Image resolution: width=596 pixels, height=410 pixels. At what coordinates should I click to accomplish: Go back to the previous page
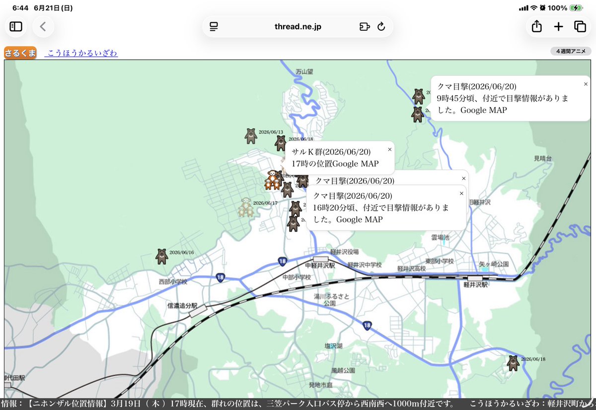(43, 26)
